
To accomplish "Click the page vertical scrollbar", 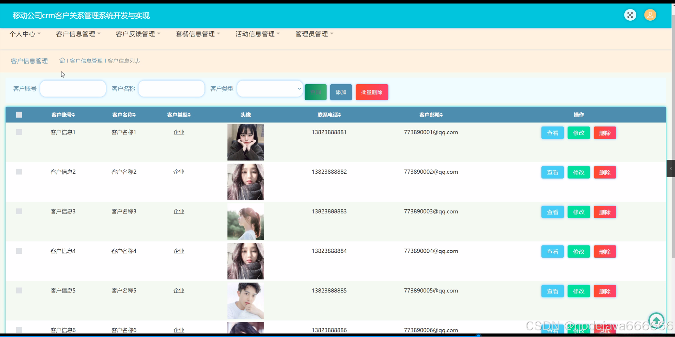I will click(673, 137).
